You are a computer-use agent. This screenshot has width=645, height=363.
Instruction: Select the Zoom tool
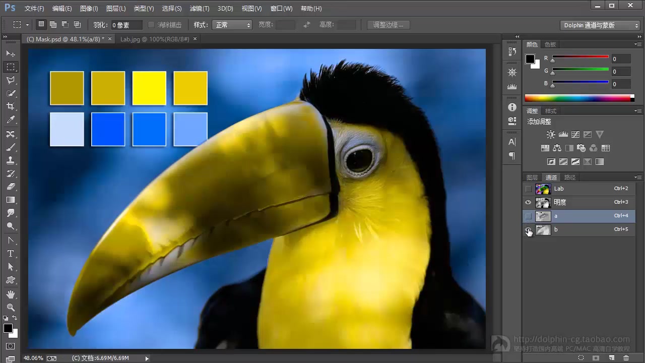[11, 308]
